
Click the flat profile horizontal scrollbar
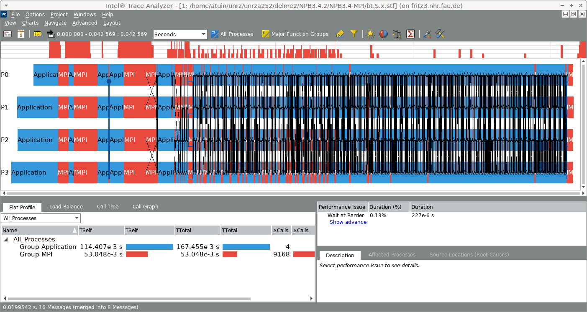click(129, 299)
